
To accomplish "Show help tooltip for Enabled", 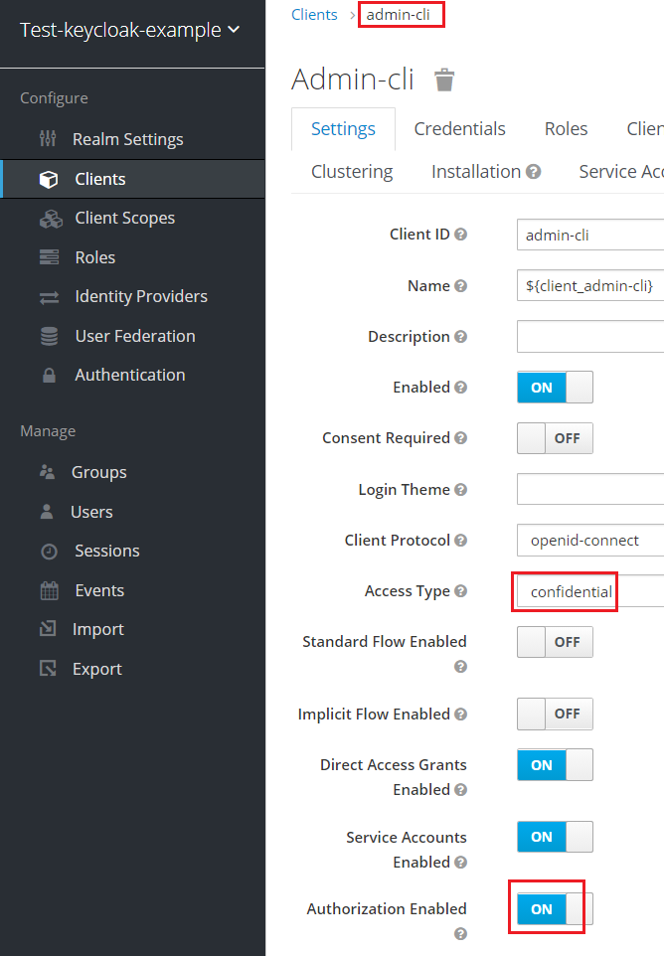I will click(x=461, y=388).
